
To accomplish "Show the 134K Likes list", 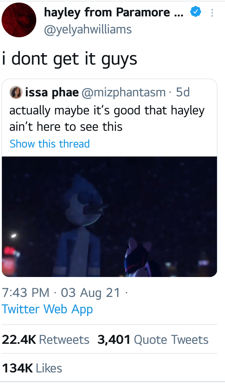I will (x=32, y=368).
